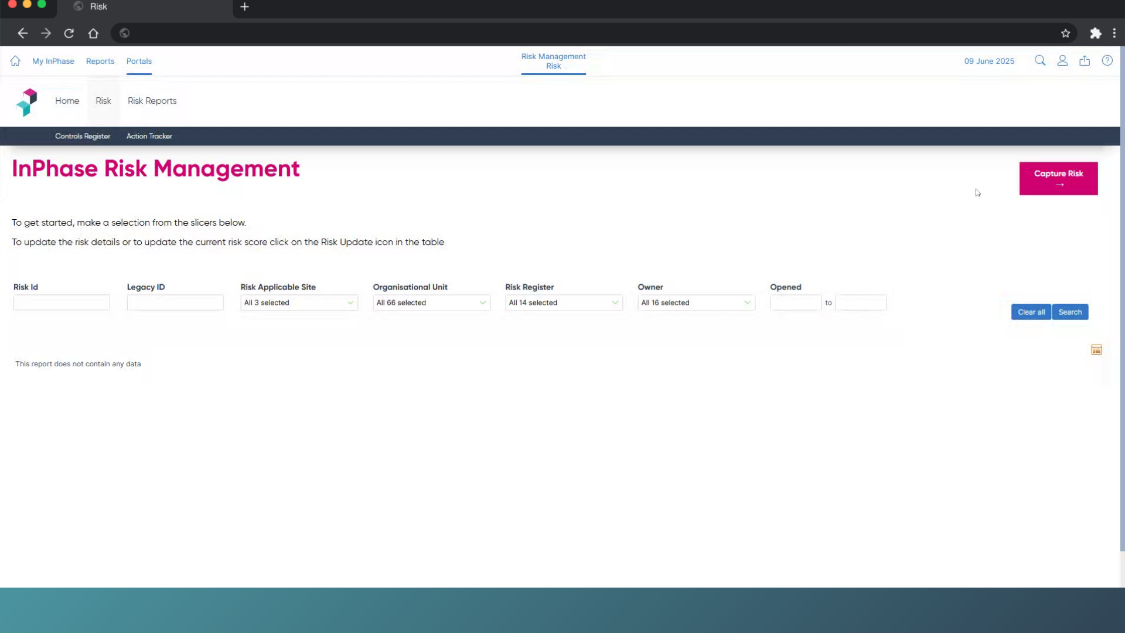The width and height of the screenshot is (1125, 633).
Task: Open the browser home page
Action: (x=93, y=33)
